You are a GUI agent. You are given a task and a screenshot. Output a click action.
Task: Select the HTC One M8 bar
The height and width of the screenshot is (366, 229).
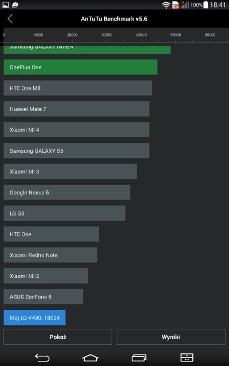78,88
